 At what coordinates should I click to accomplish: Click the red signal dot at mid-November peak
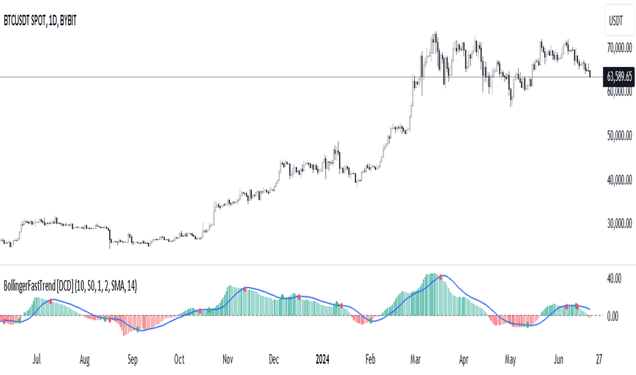click(244, 289)
